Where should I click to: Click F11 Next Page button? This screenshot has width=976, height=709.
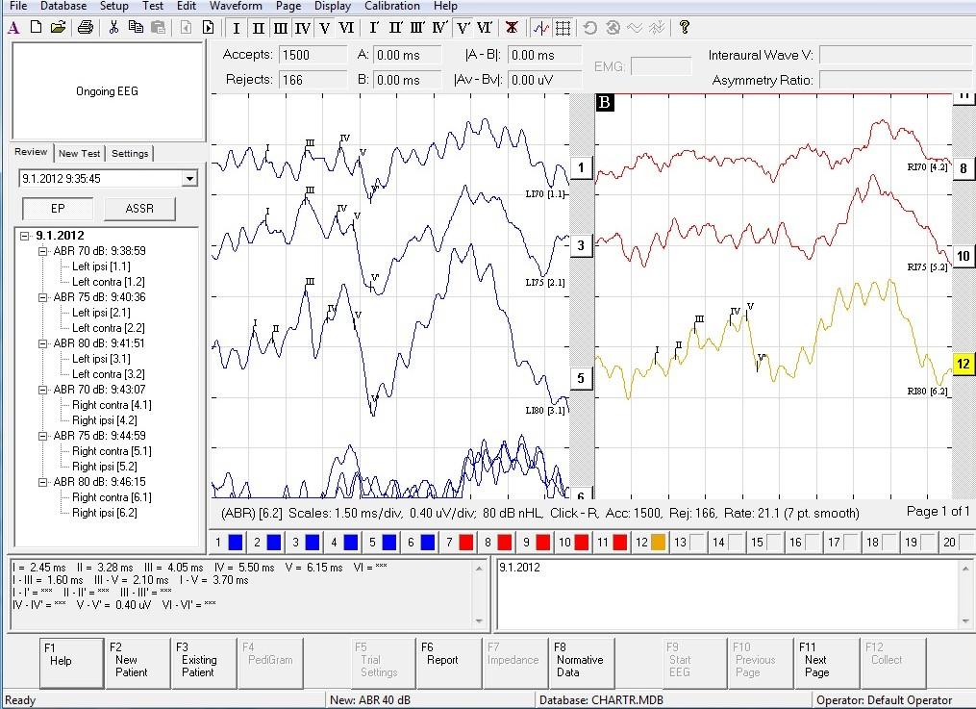[825, 663]
